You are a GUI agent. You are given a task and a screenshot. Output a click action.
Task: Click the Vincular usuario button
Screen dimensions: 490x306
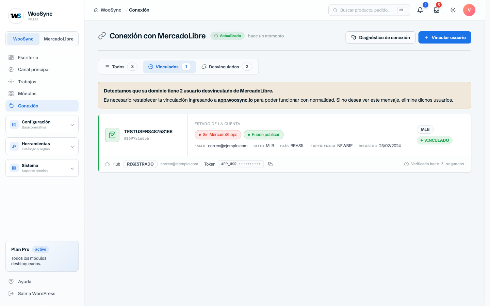pyautogui.click(x=445, y=37)
